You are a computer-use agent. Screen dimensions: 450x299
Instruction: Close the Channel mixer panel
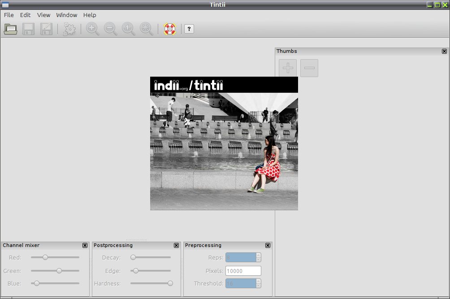pos(85,245)
